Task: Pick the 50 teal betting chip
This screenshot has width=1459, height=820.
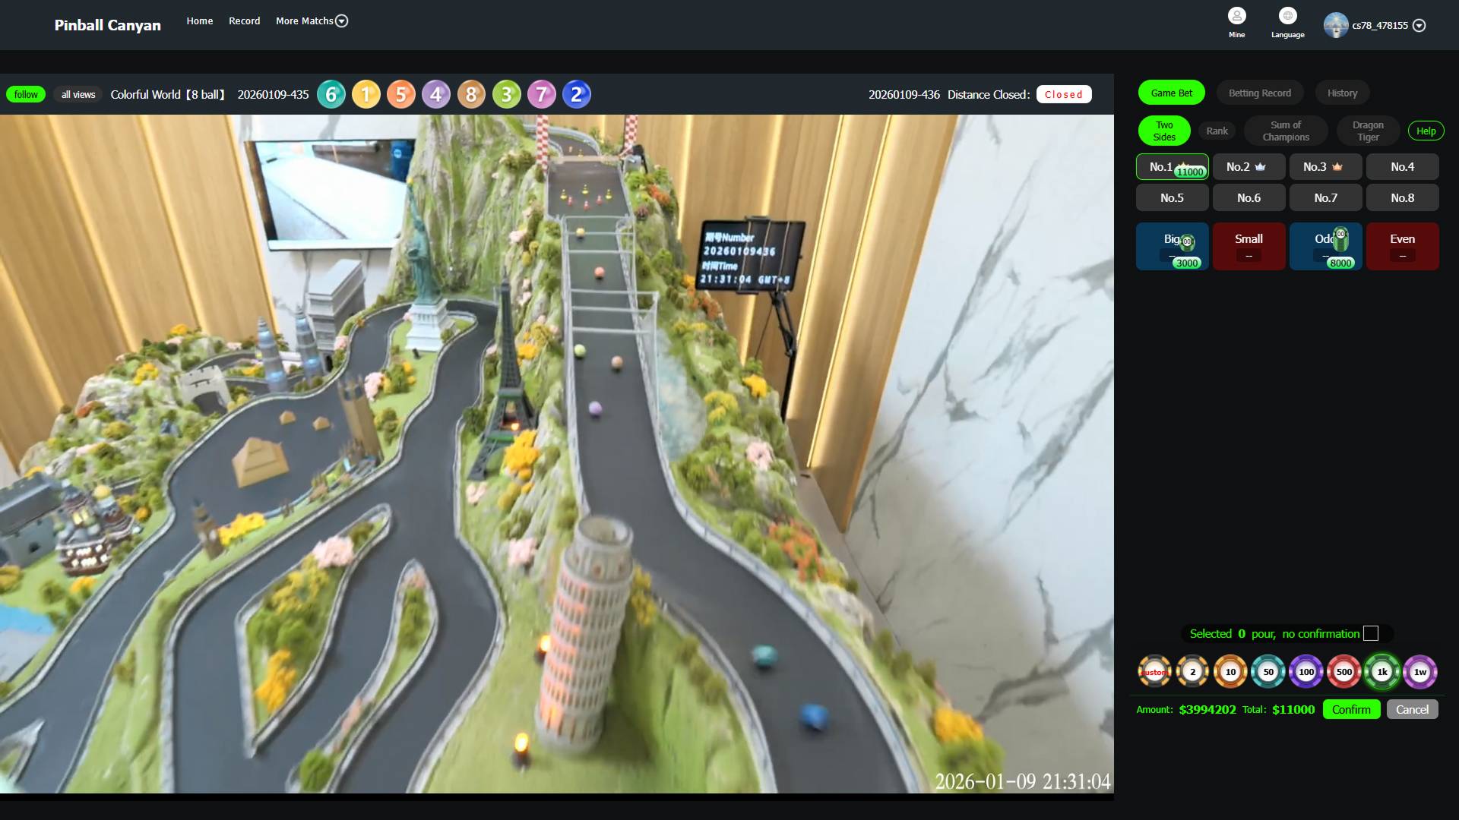Action: pos(1268,672)
